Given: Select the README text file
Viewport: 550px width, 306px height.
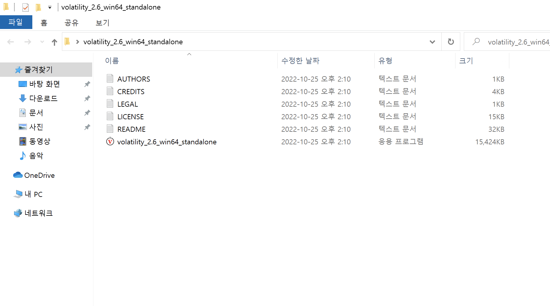Looking at the screenshot, I should 131,129.
